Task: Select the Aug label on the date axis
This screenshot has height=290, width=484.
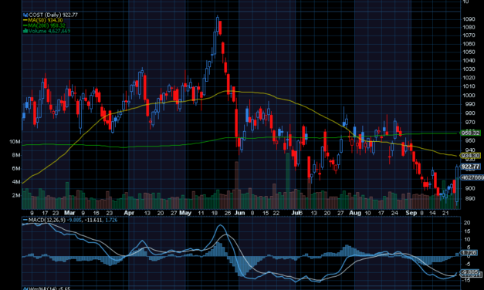Action: coord(355,213)
